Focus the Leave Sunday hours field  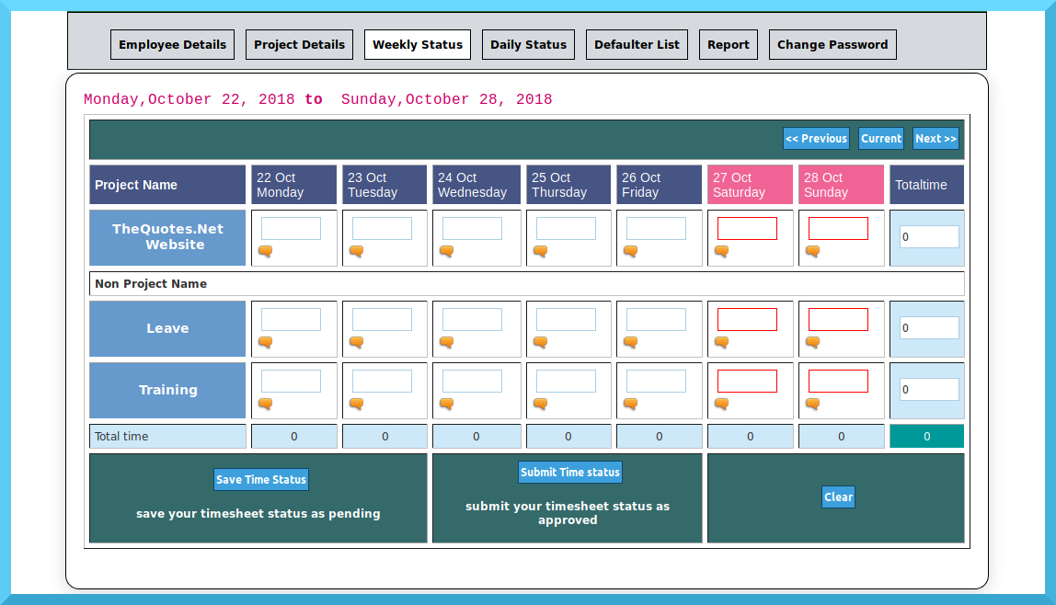[839, 319]
